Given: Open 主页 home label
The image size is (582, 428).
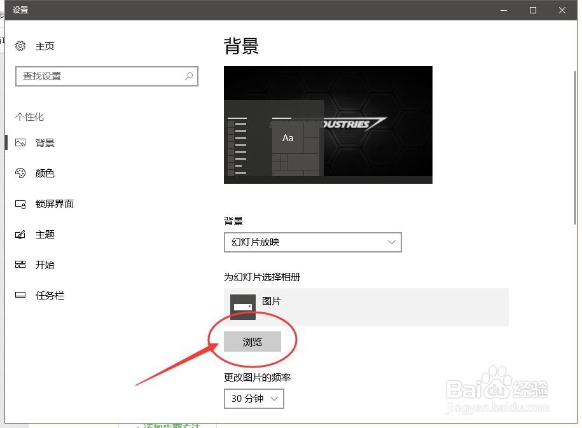Looking at the screenshot, I should (x=45, y=46).
